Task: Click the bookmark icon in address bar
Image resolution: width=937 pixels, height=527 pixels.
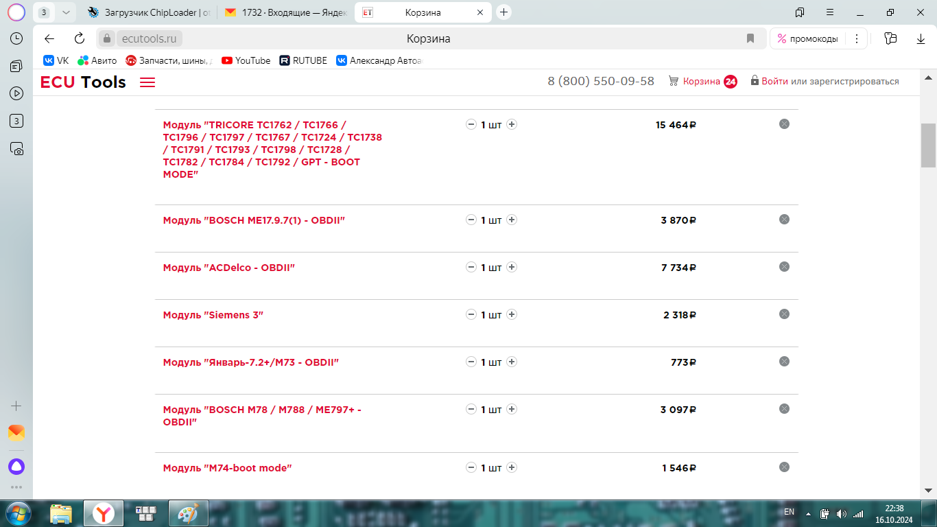Action: (x=750, y=39)
